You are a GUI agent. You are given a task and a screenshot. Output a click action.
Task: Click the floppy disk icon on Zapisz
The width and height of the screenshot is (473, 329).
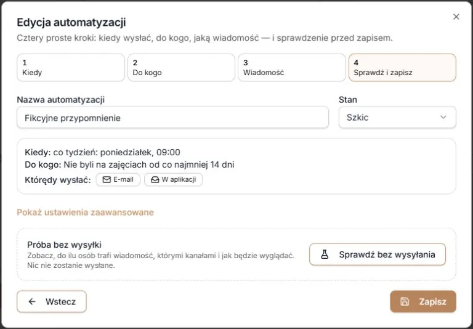tap(405, 301)
